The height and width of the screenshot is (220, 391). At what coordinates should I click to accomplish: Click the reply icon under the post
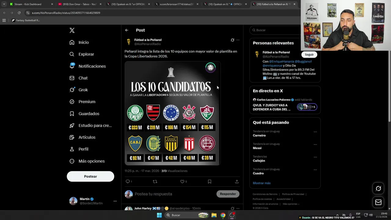click(x=128, y=182)
